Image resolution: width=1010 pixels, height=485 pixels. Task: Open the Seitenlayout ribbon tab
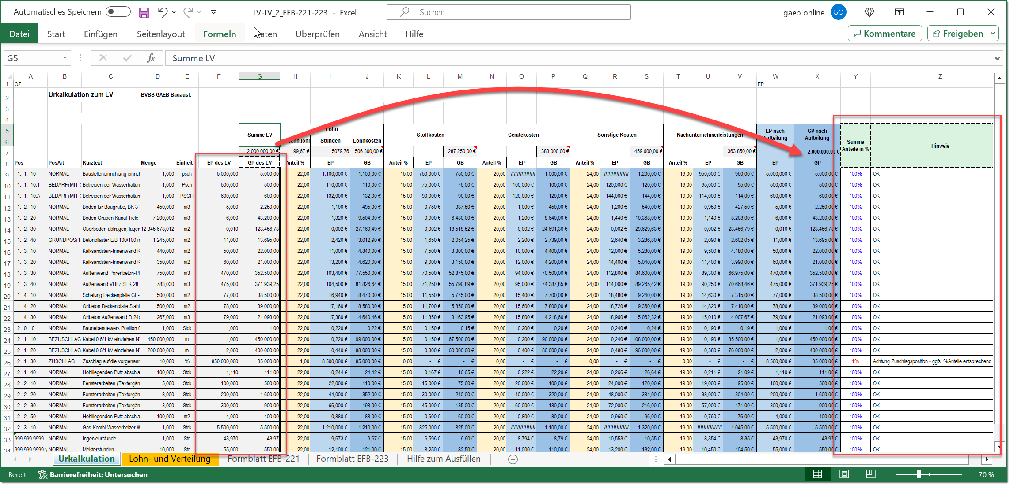point(160,34)
